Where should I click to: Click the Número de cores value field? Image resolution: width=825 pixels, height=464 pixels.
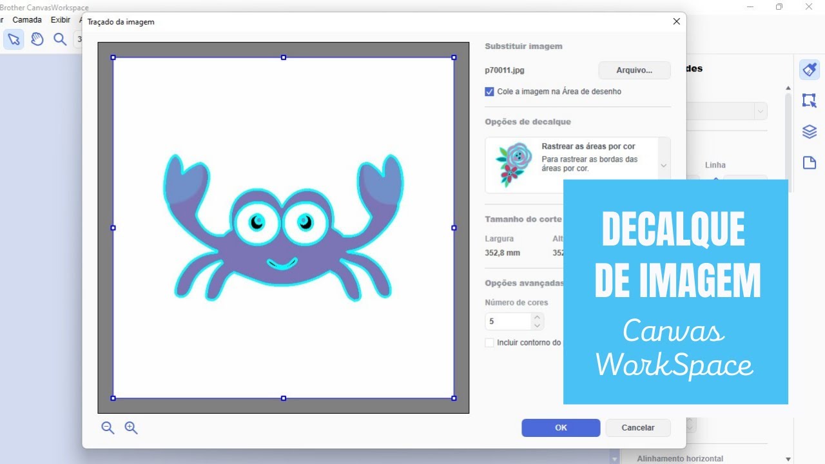coord(508,321)
